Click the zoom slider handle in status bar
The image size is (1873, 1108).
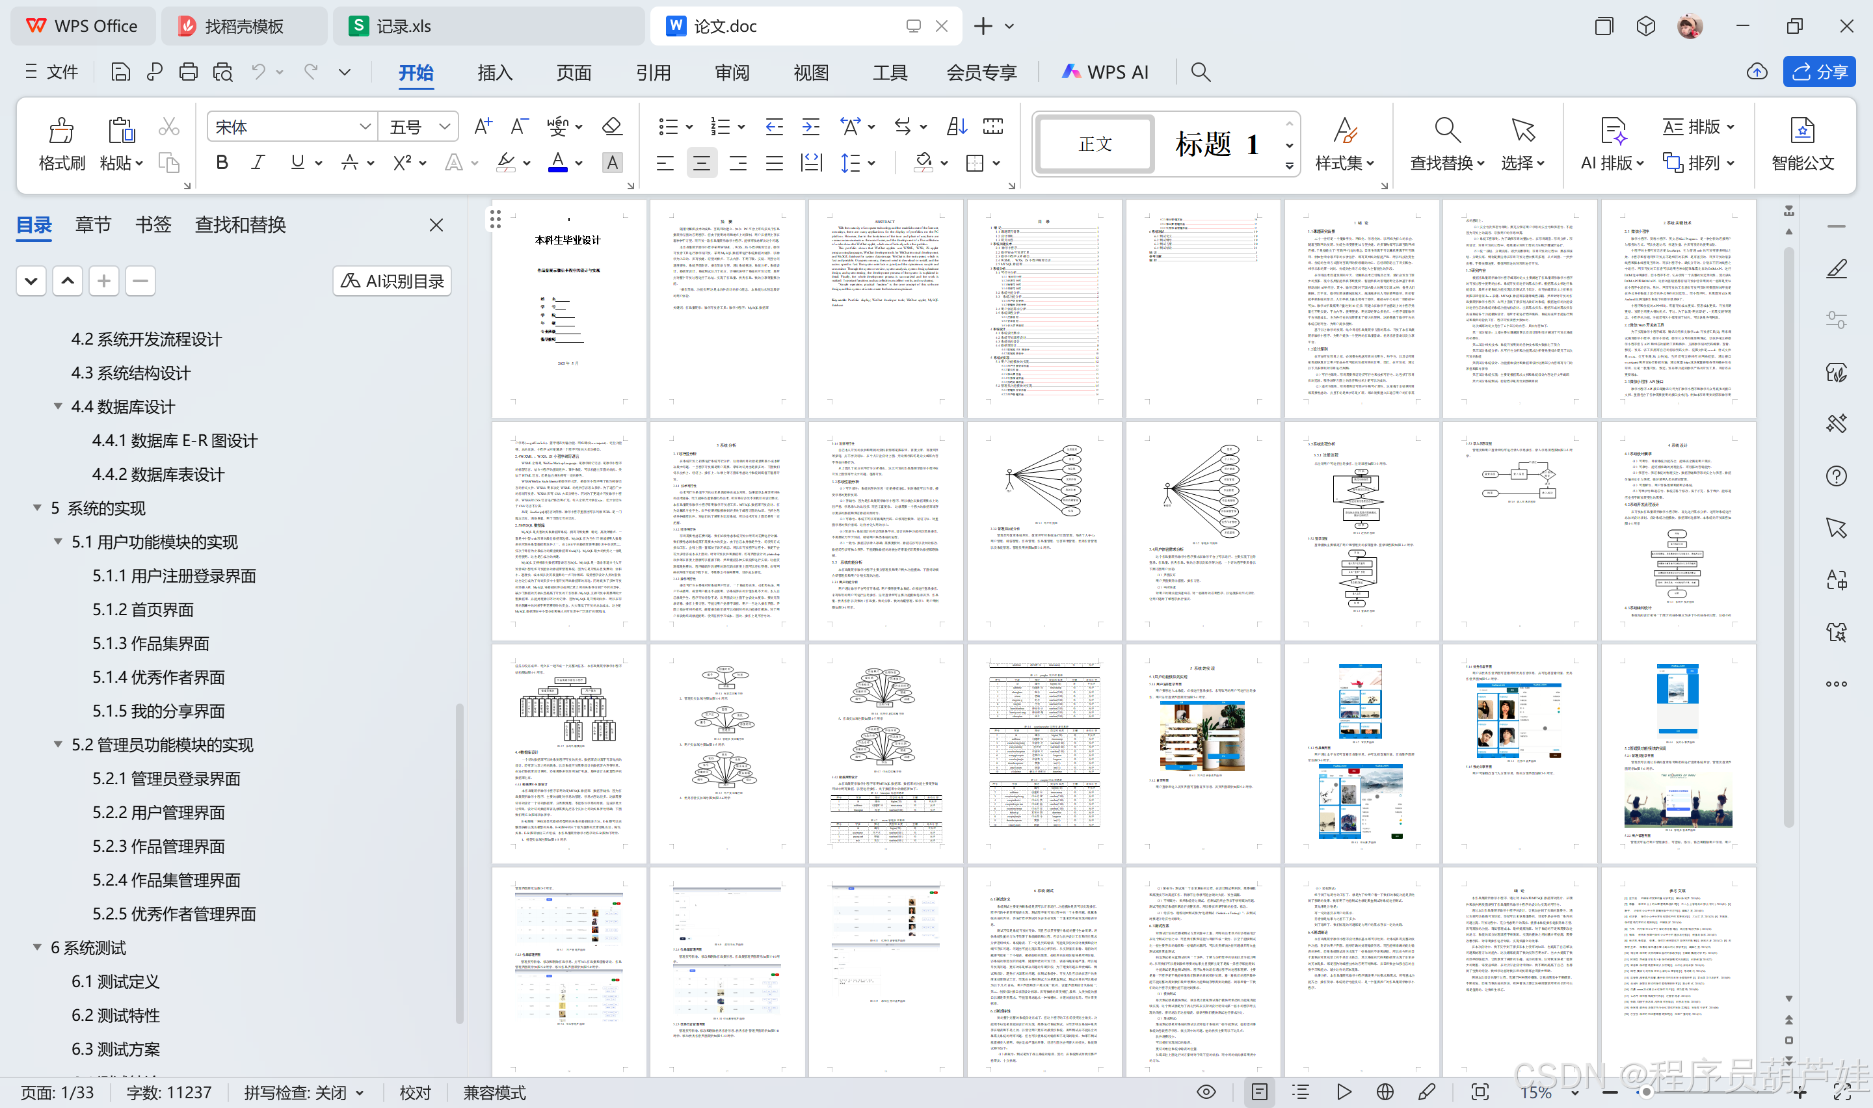tap(1646, 1092)
